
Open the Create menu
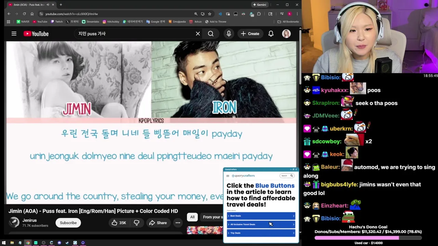click(x=250, y=33)
